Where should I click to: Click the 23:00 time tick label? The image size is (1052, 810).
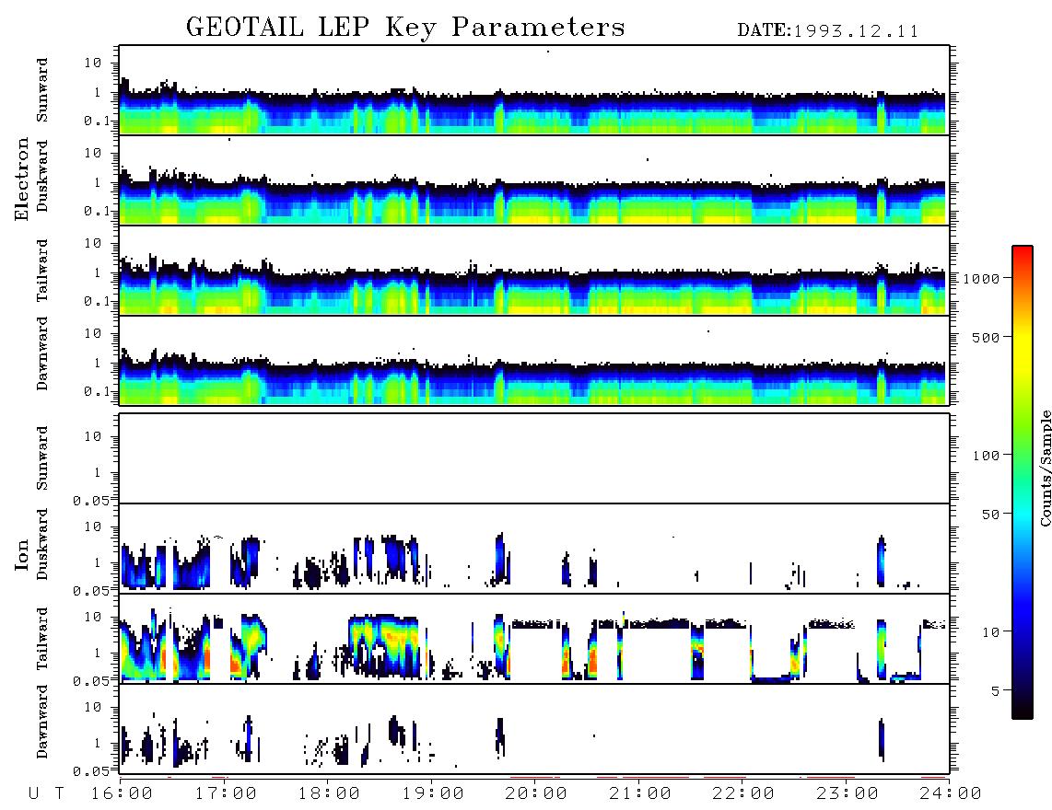847,793
